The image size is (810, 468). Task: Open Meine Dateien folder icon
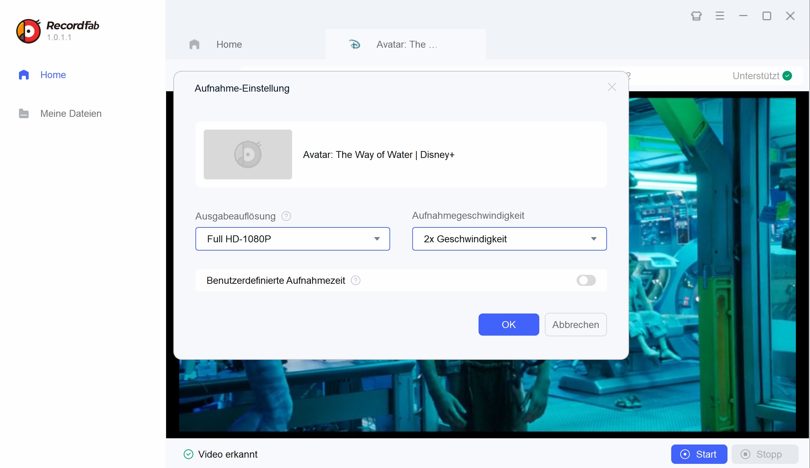coord(24,113)
